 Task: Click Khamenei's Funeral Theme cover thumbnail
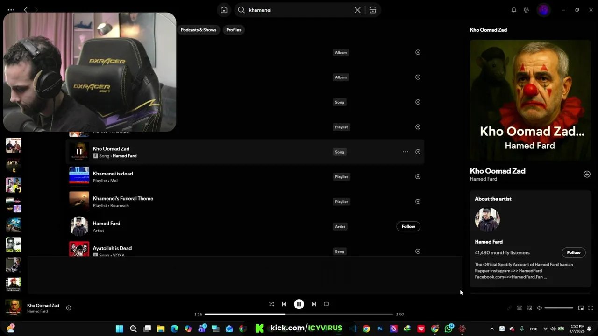tap(79, 201)
